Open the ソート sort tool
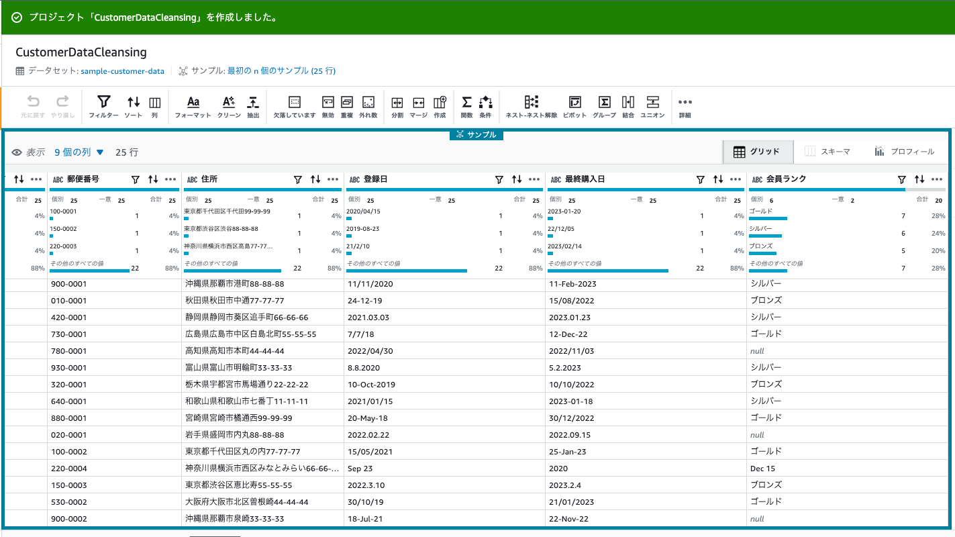This screenshot has width=955, height=537. tap(134, 107)
